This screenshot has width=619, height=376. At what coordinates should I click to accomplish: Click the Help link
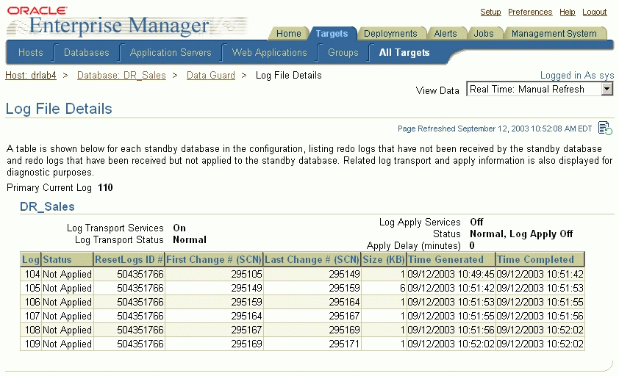pos(568,12)
